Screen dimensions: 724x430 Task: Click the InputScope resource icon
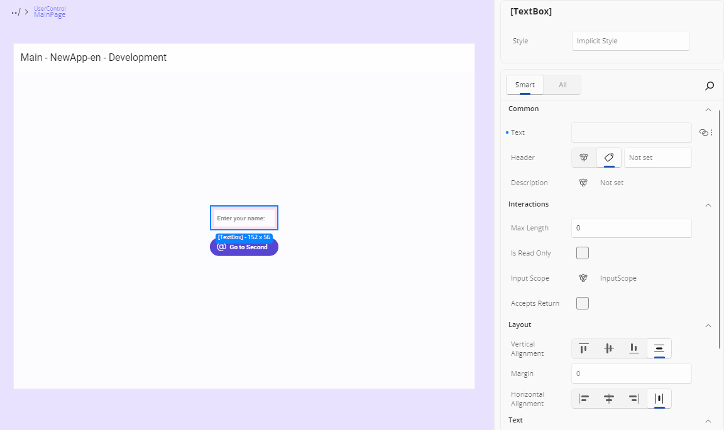click(x=583, y=277)
